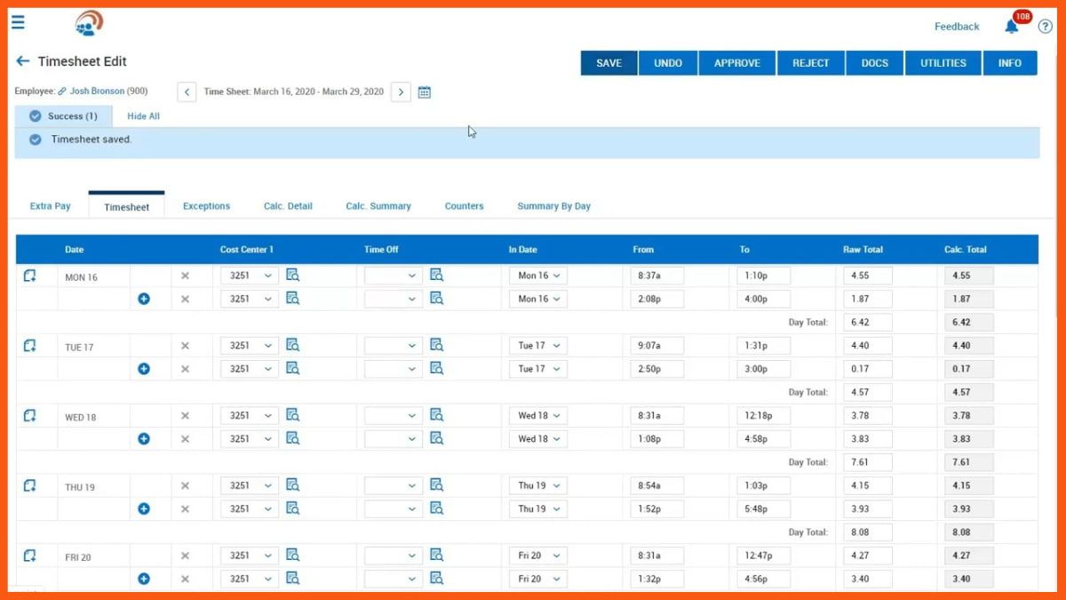Screen dimensions: 1066x600
Task: Switch to the Exceptions tab
Action: (x=206, y=206)
